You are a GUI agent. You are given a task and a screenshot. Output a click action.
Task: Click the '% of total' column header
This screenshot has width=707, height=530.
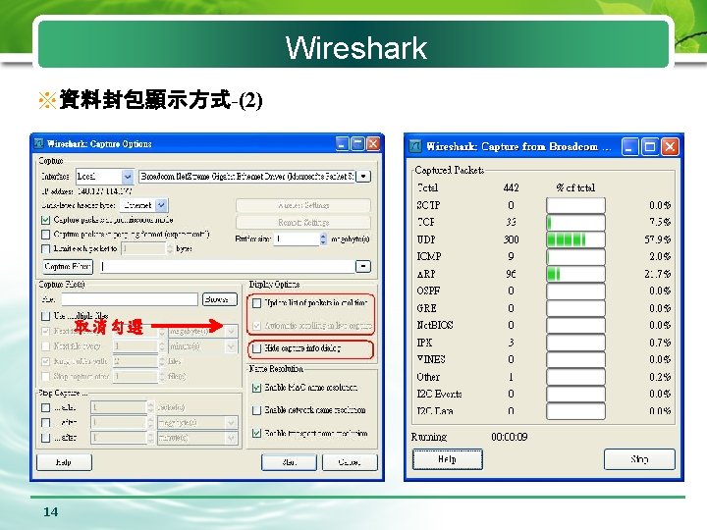[x=575, y=187]
